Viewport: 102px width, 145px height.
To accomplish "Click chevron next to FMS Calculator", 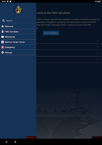I will coord(34,31).
